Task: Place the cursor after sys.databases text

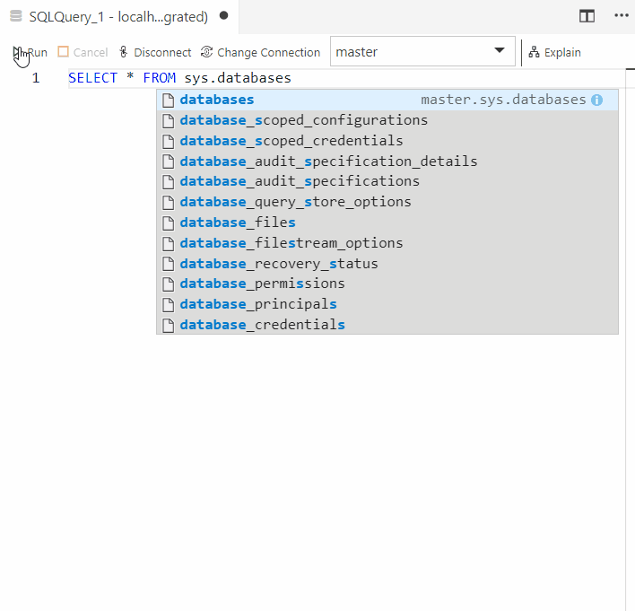Action: point(291,78)
